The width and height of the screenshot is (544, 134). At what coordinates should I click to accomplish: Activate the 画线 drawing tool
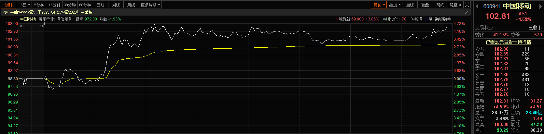(410, 5)
